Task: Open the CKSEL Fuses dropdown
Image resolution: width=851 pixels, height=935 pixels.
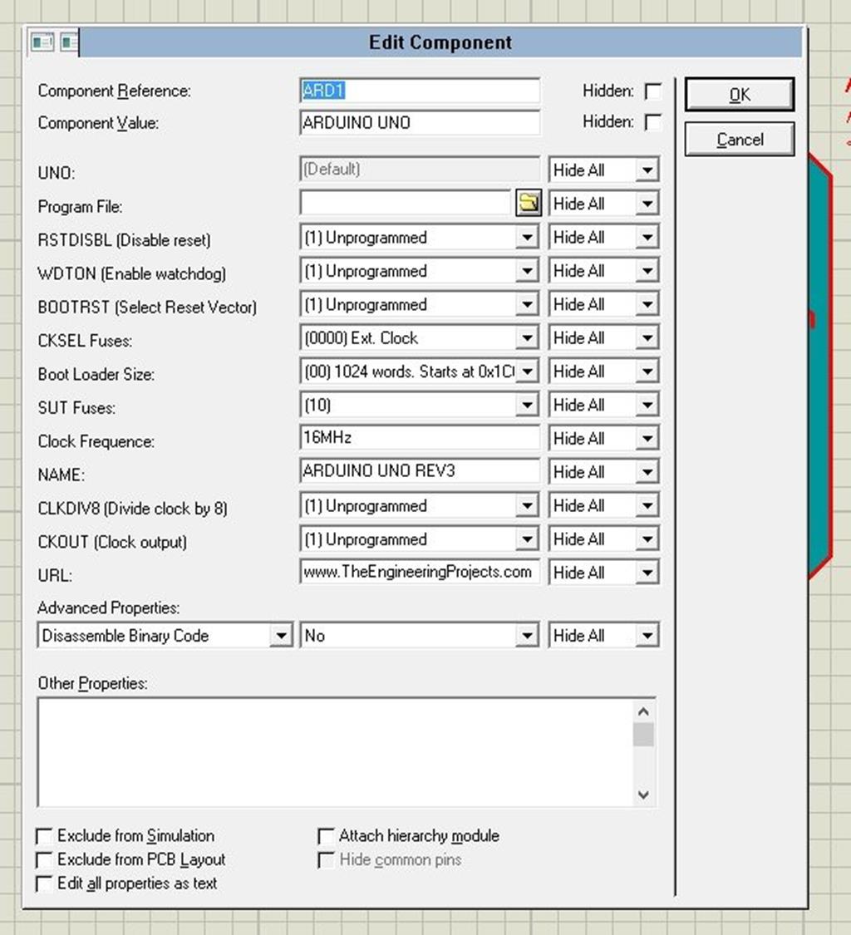Action: coord(528,337)
